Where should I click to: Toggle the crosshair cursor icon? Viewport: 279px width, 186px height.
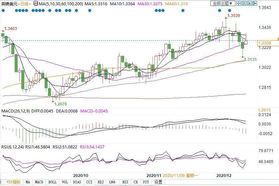[239, 3]
